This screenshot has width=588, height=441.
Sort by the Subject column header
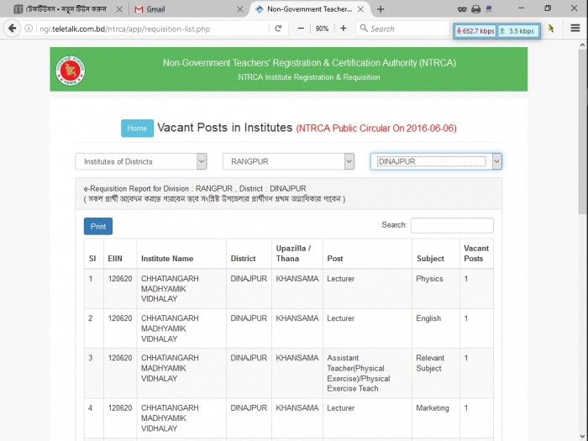pos(436,254)
